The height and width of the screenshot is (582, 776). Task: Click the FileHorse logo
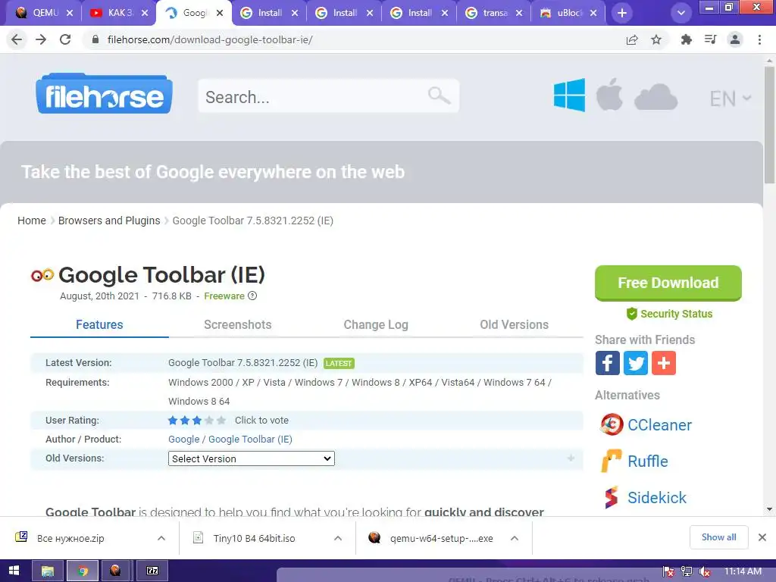click(104, 94)
